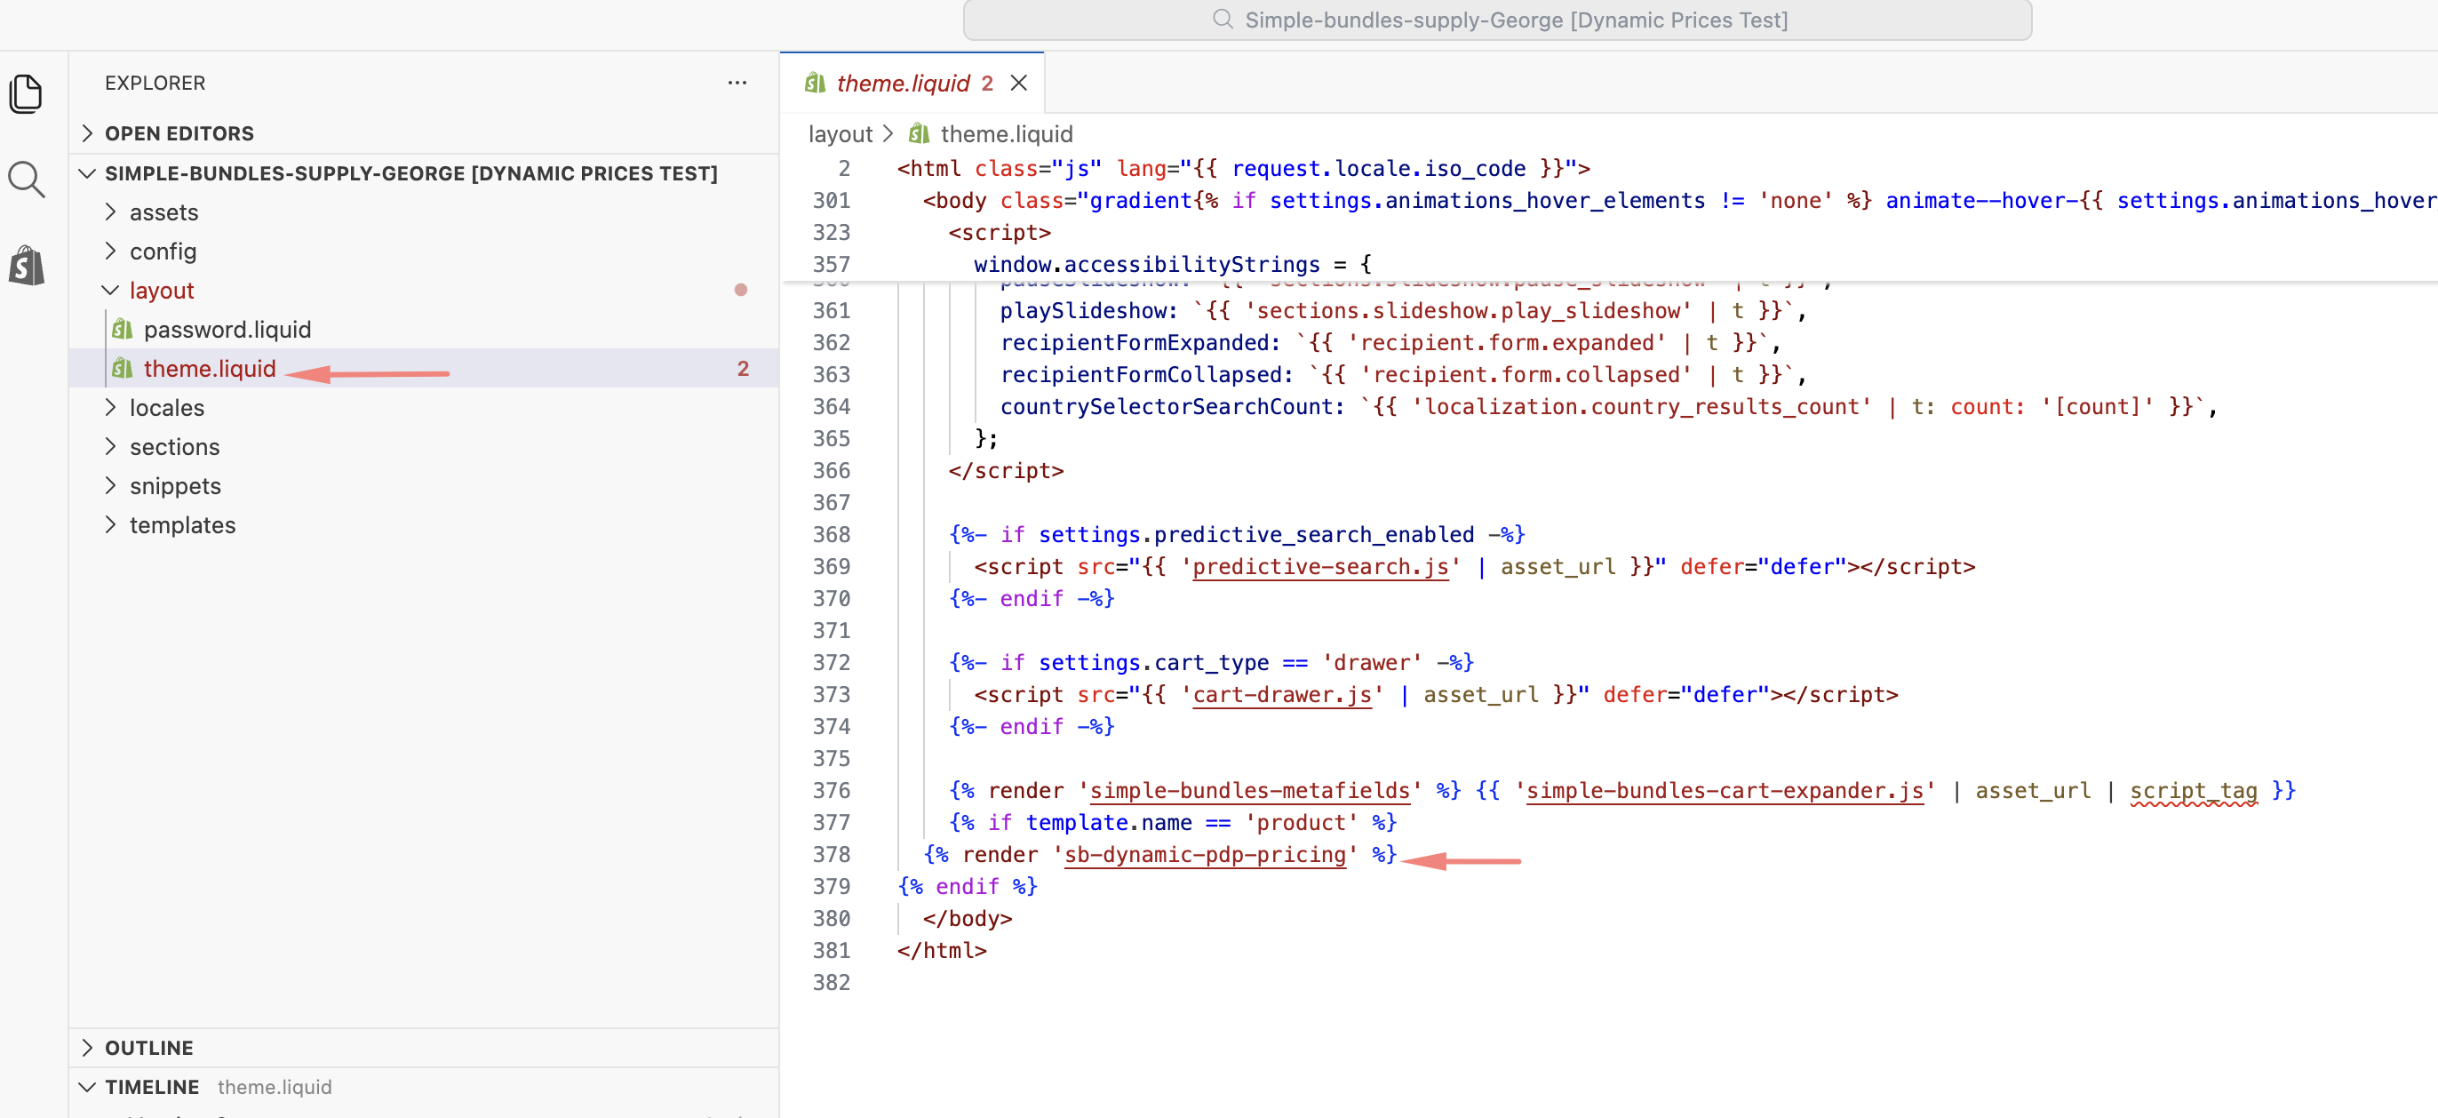Click the EXPLORER panel title

155,84
